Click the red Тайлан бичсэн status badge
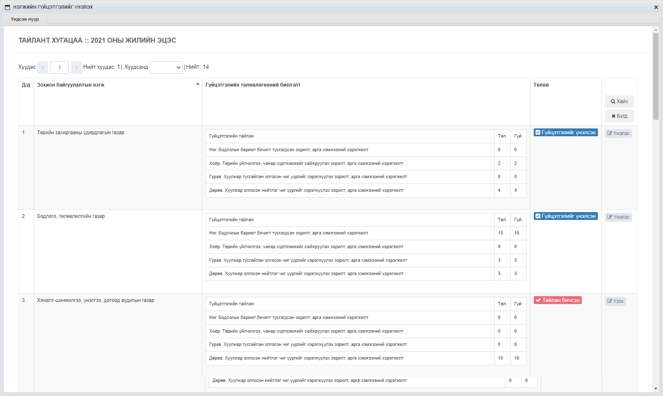 [x=557, y=300]
